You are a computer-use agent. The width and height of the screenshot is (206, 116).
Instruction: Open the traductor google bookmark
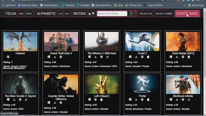coord(50,5)
